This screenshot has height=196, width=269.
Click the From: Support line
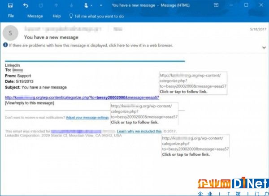click(18, 76)
